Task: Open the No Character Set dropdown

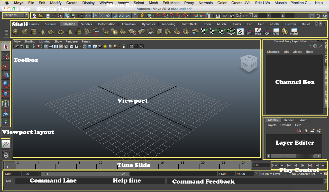Action: click(303, 174)
